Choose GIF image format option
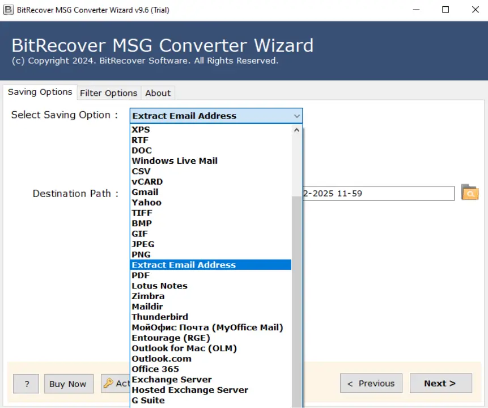This screenshot has height=408, width=488. [211, 233]
